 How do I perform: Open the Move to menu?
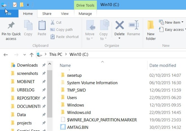pyautogui.click(x=90, y=30)
